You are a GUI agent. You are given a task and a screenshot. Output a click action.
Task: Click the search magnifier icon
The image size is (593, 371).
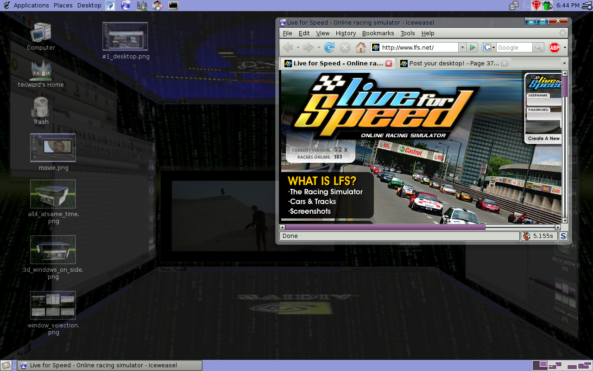click(538, 47)
